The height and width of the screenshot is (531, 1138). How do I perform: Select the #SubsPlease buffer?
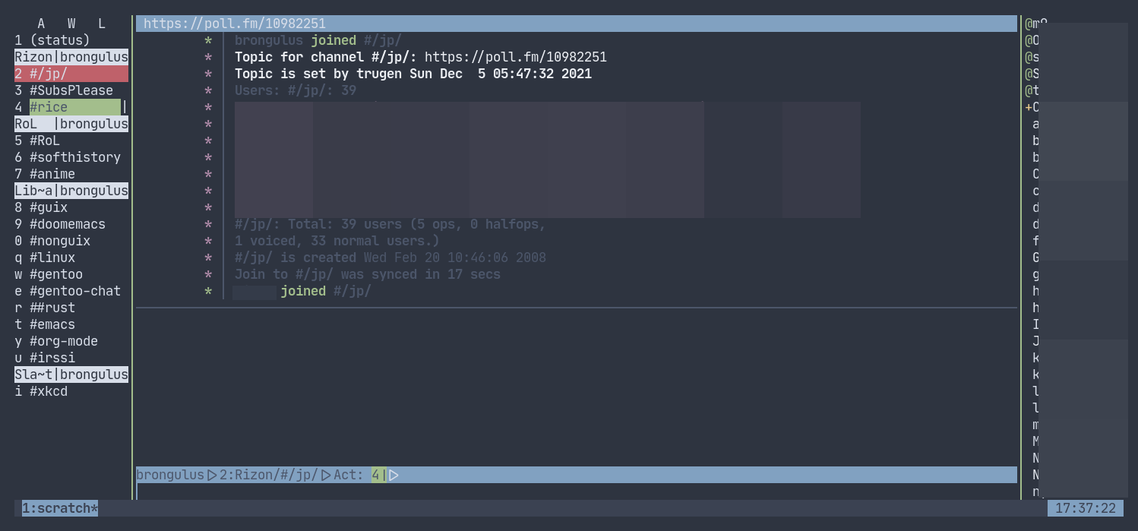70,90
